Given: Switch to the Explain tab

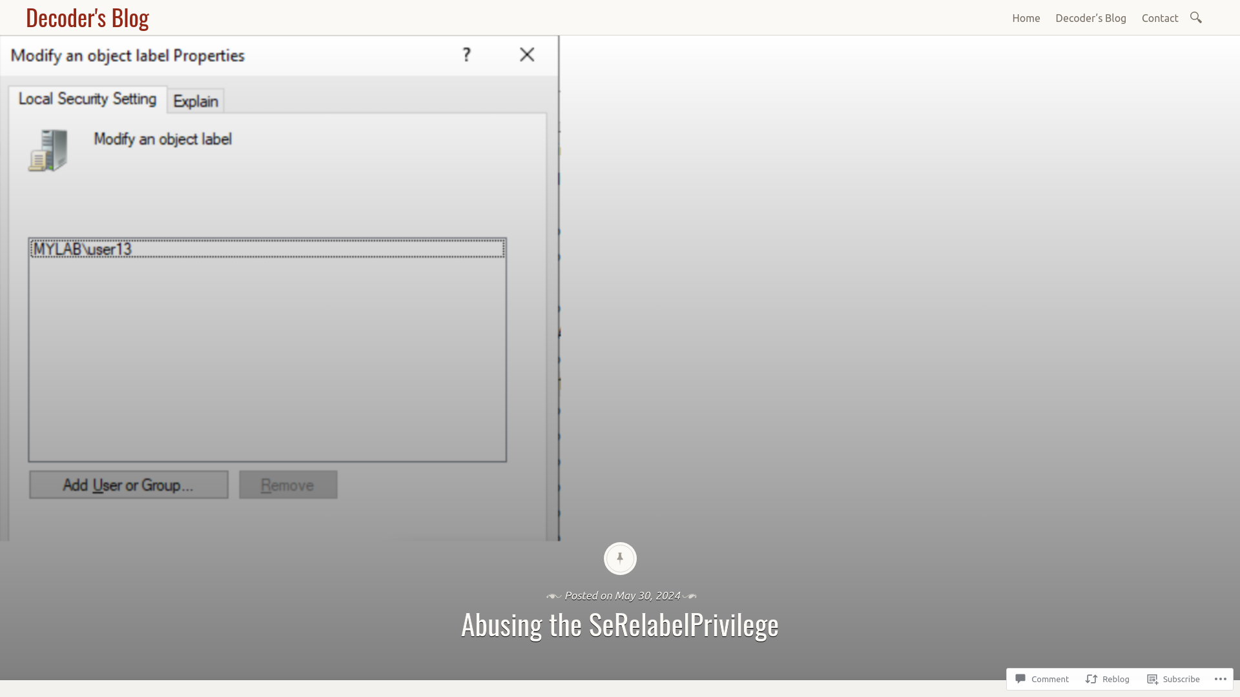Looking at the screenshot, I should click(x=195, y=101).
